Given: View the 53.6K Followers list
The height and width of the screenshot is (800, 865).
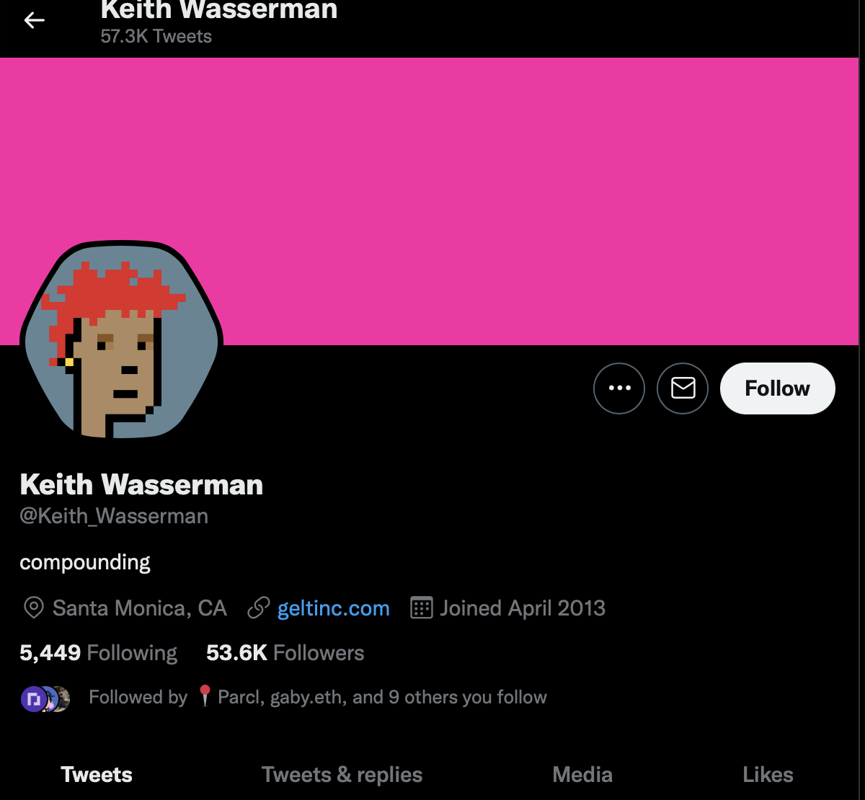Looking at the screenshot, I should pyautogui.click(x=285, y=653).
